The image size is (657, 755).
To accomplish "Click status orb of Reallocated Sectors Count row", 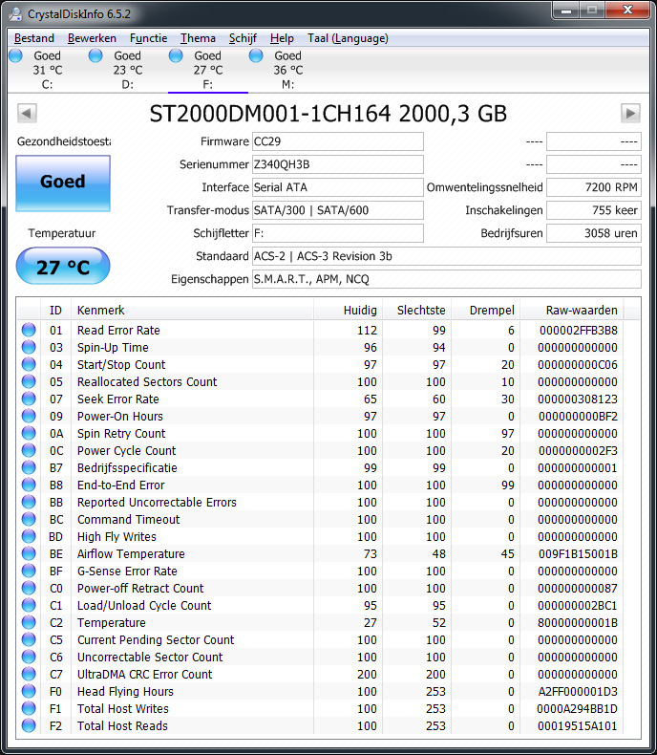I will coord(29,381).
